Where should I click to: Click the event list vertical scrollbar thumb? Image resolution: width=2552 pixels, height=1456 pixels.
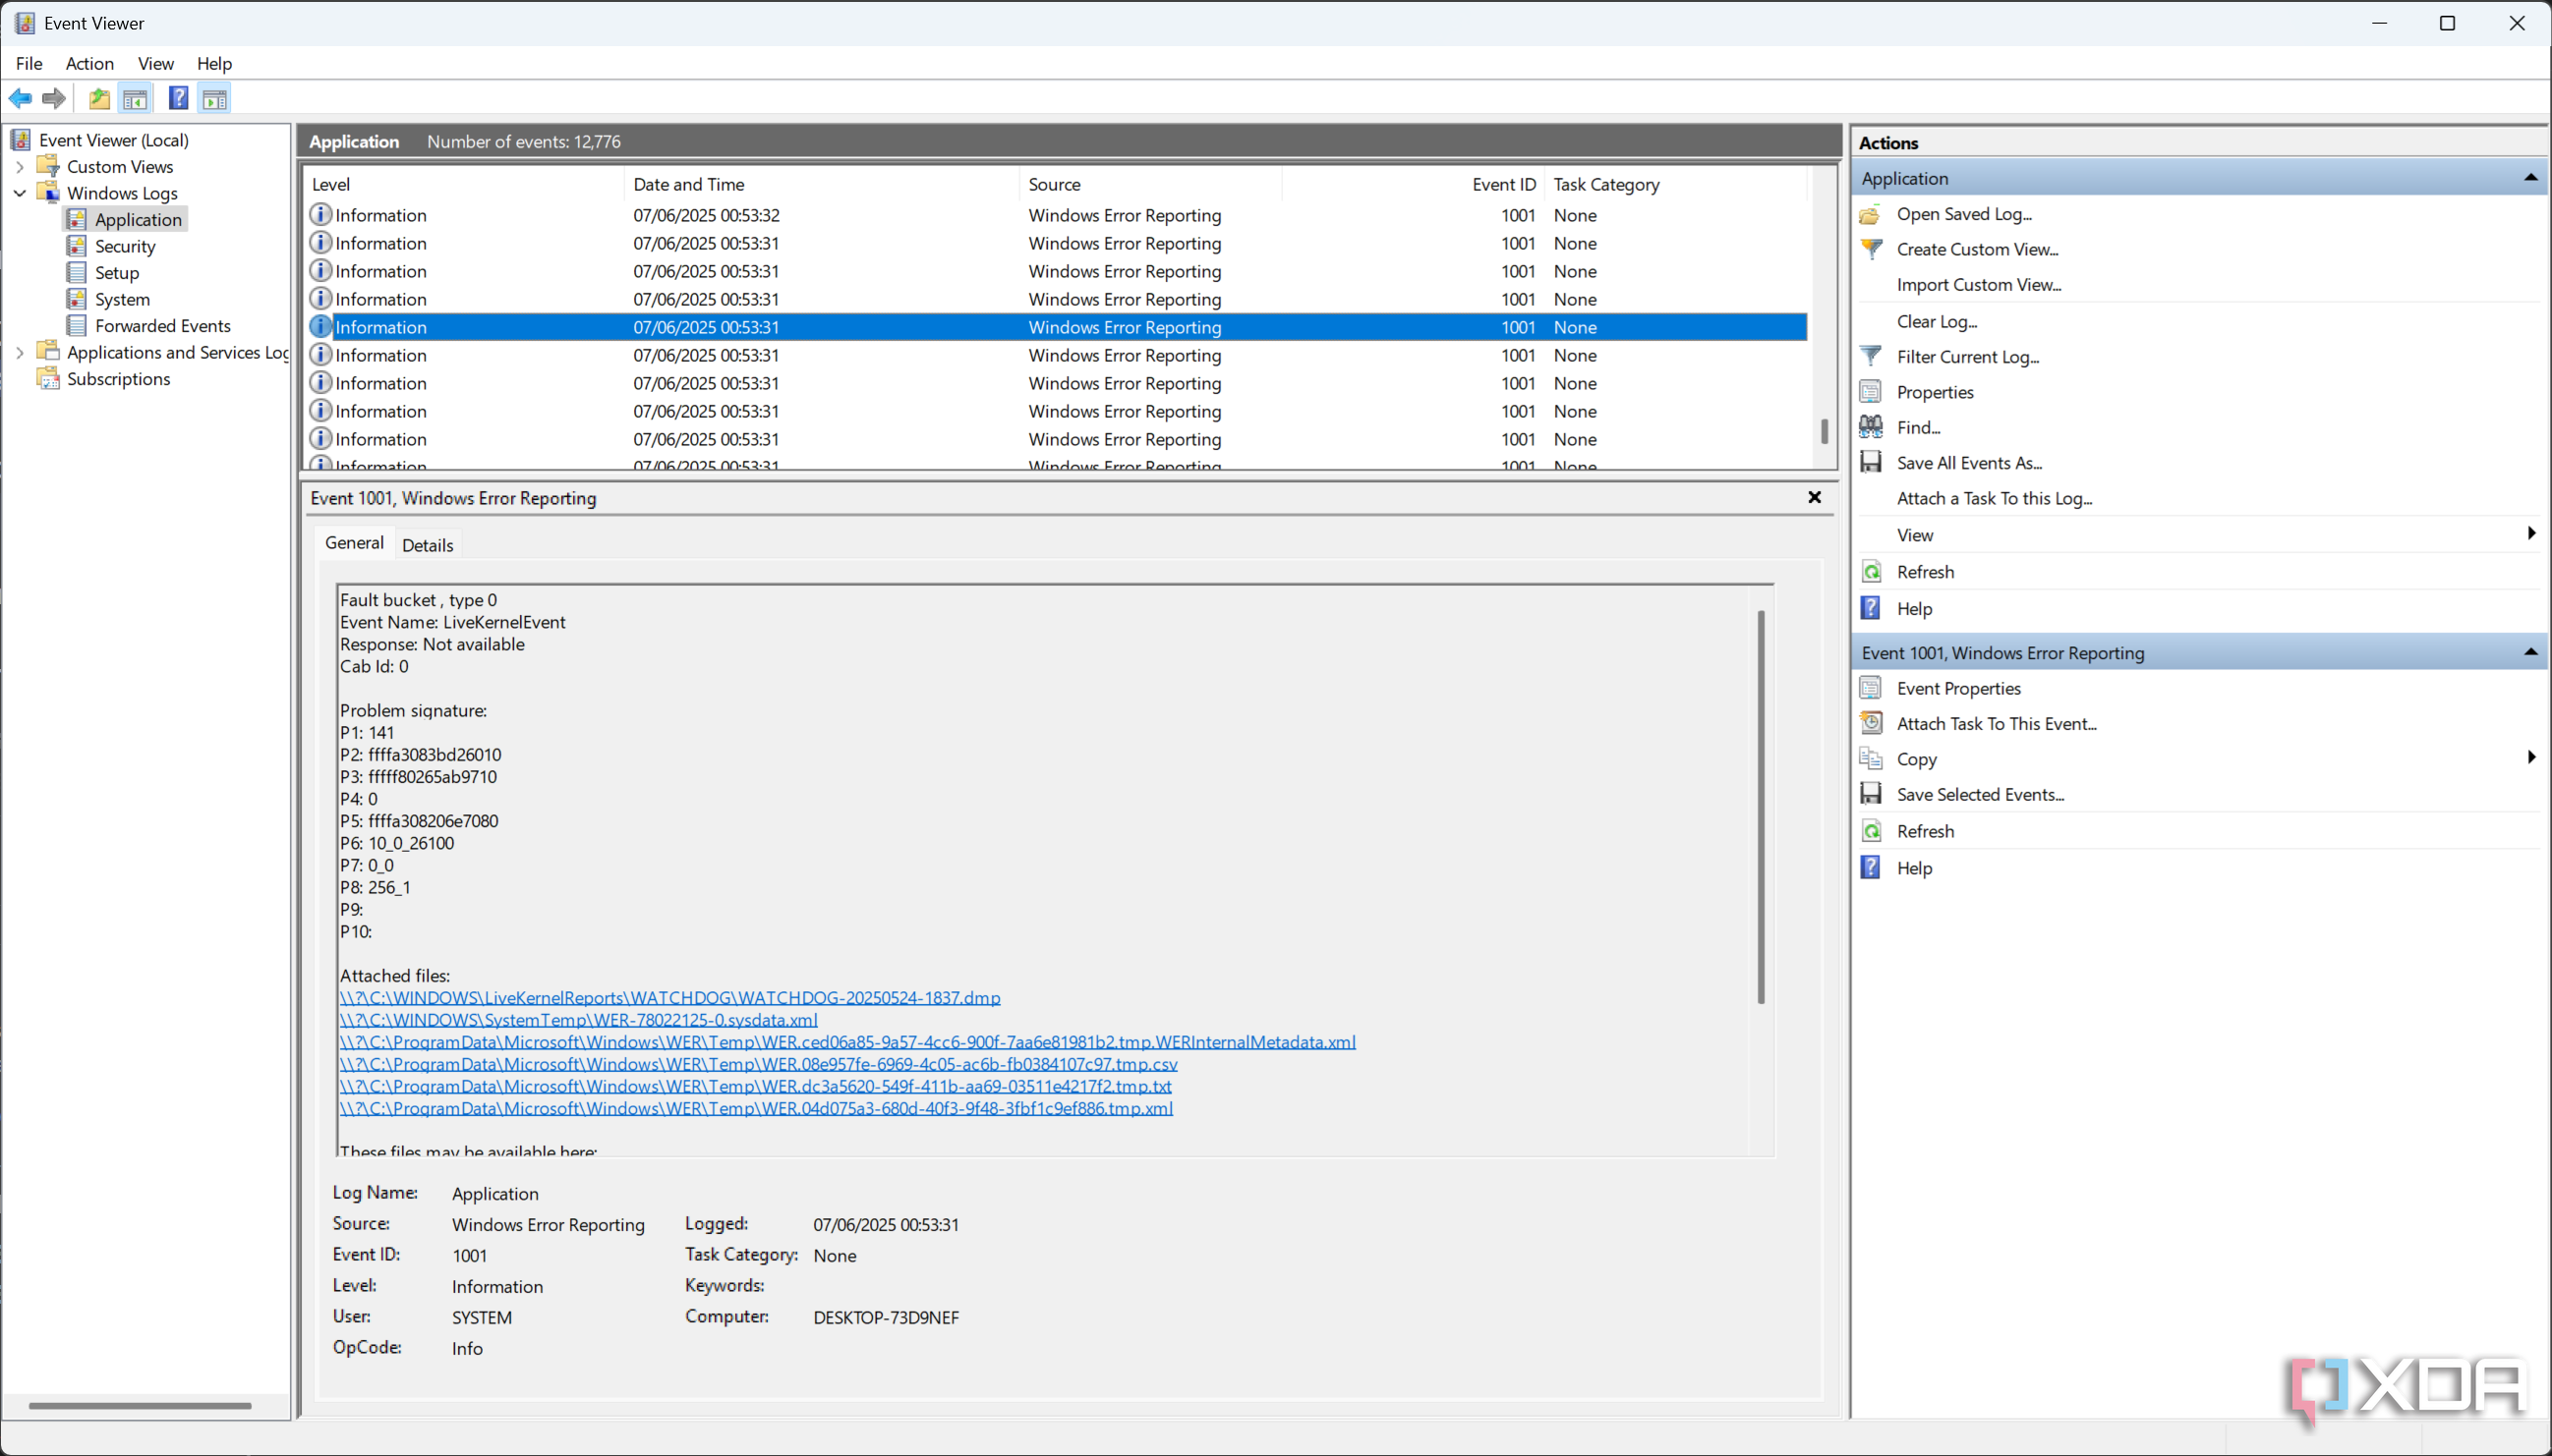coord(1824,431)
